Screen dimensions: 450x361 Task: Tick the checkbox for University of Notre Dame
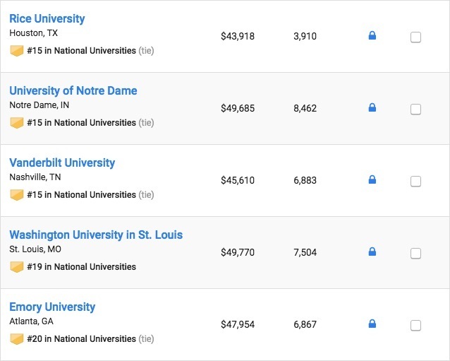(415, 110)
